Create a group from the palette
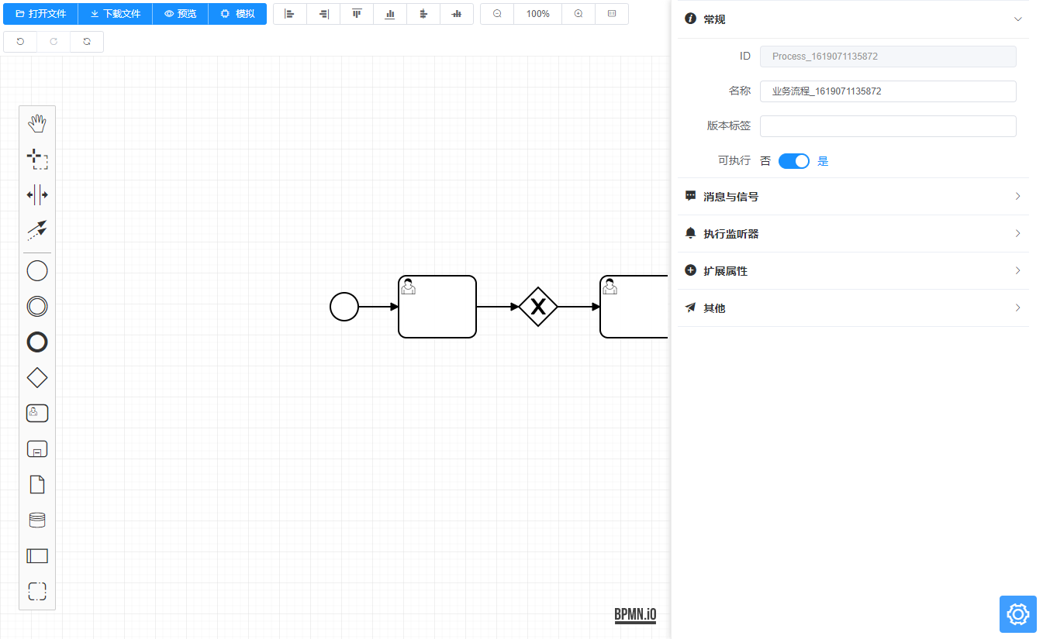 (37, 592)
